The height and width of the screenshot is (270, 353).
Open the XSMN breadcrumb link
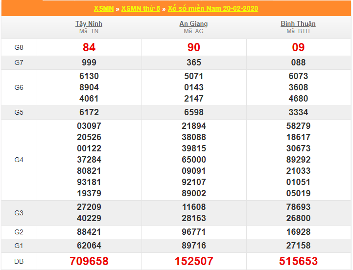[x=104, y=8]
